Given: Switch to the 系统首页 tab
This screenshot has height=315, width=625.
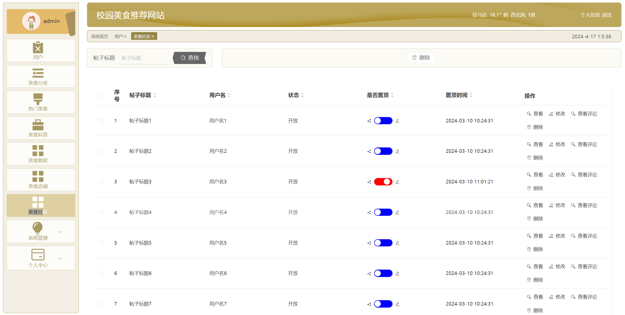Looking at the screenshot, I should 100,36.
